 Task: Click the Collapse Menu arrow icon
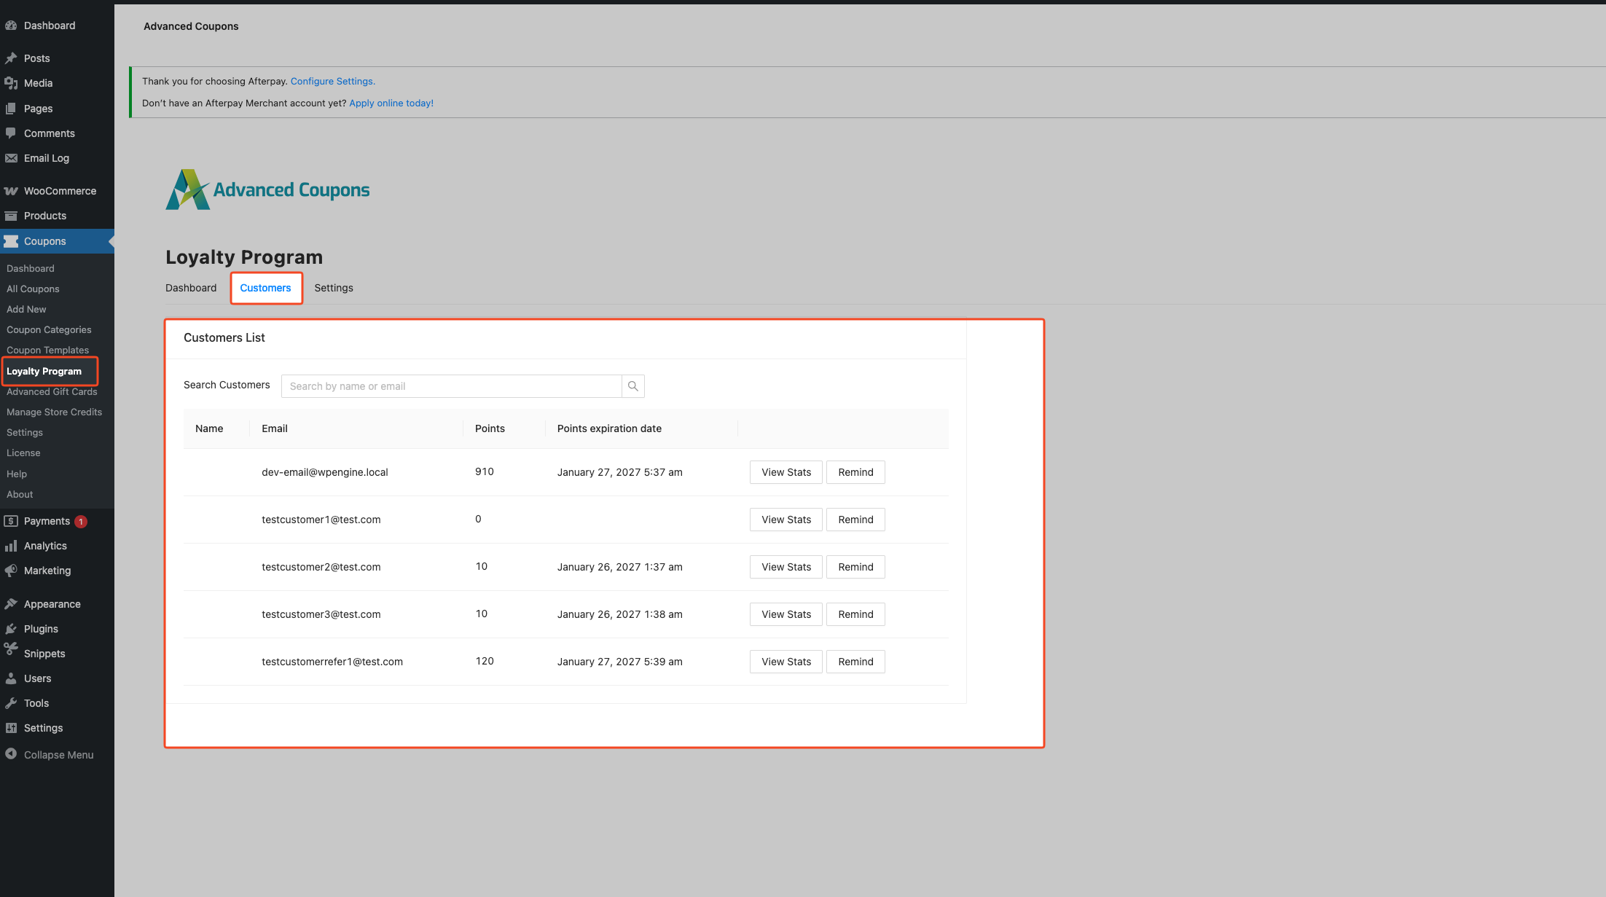click(x=11, y=754)
